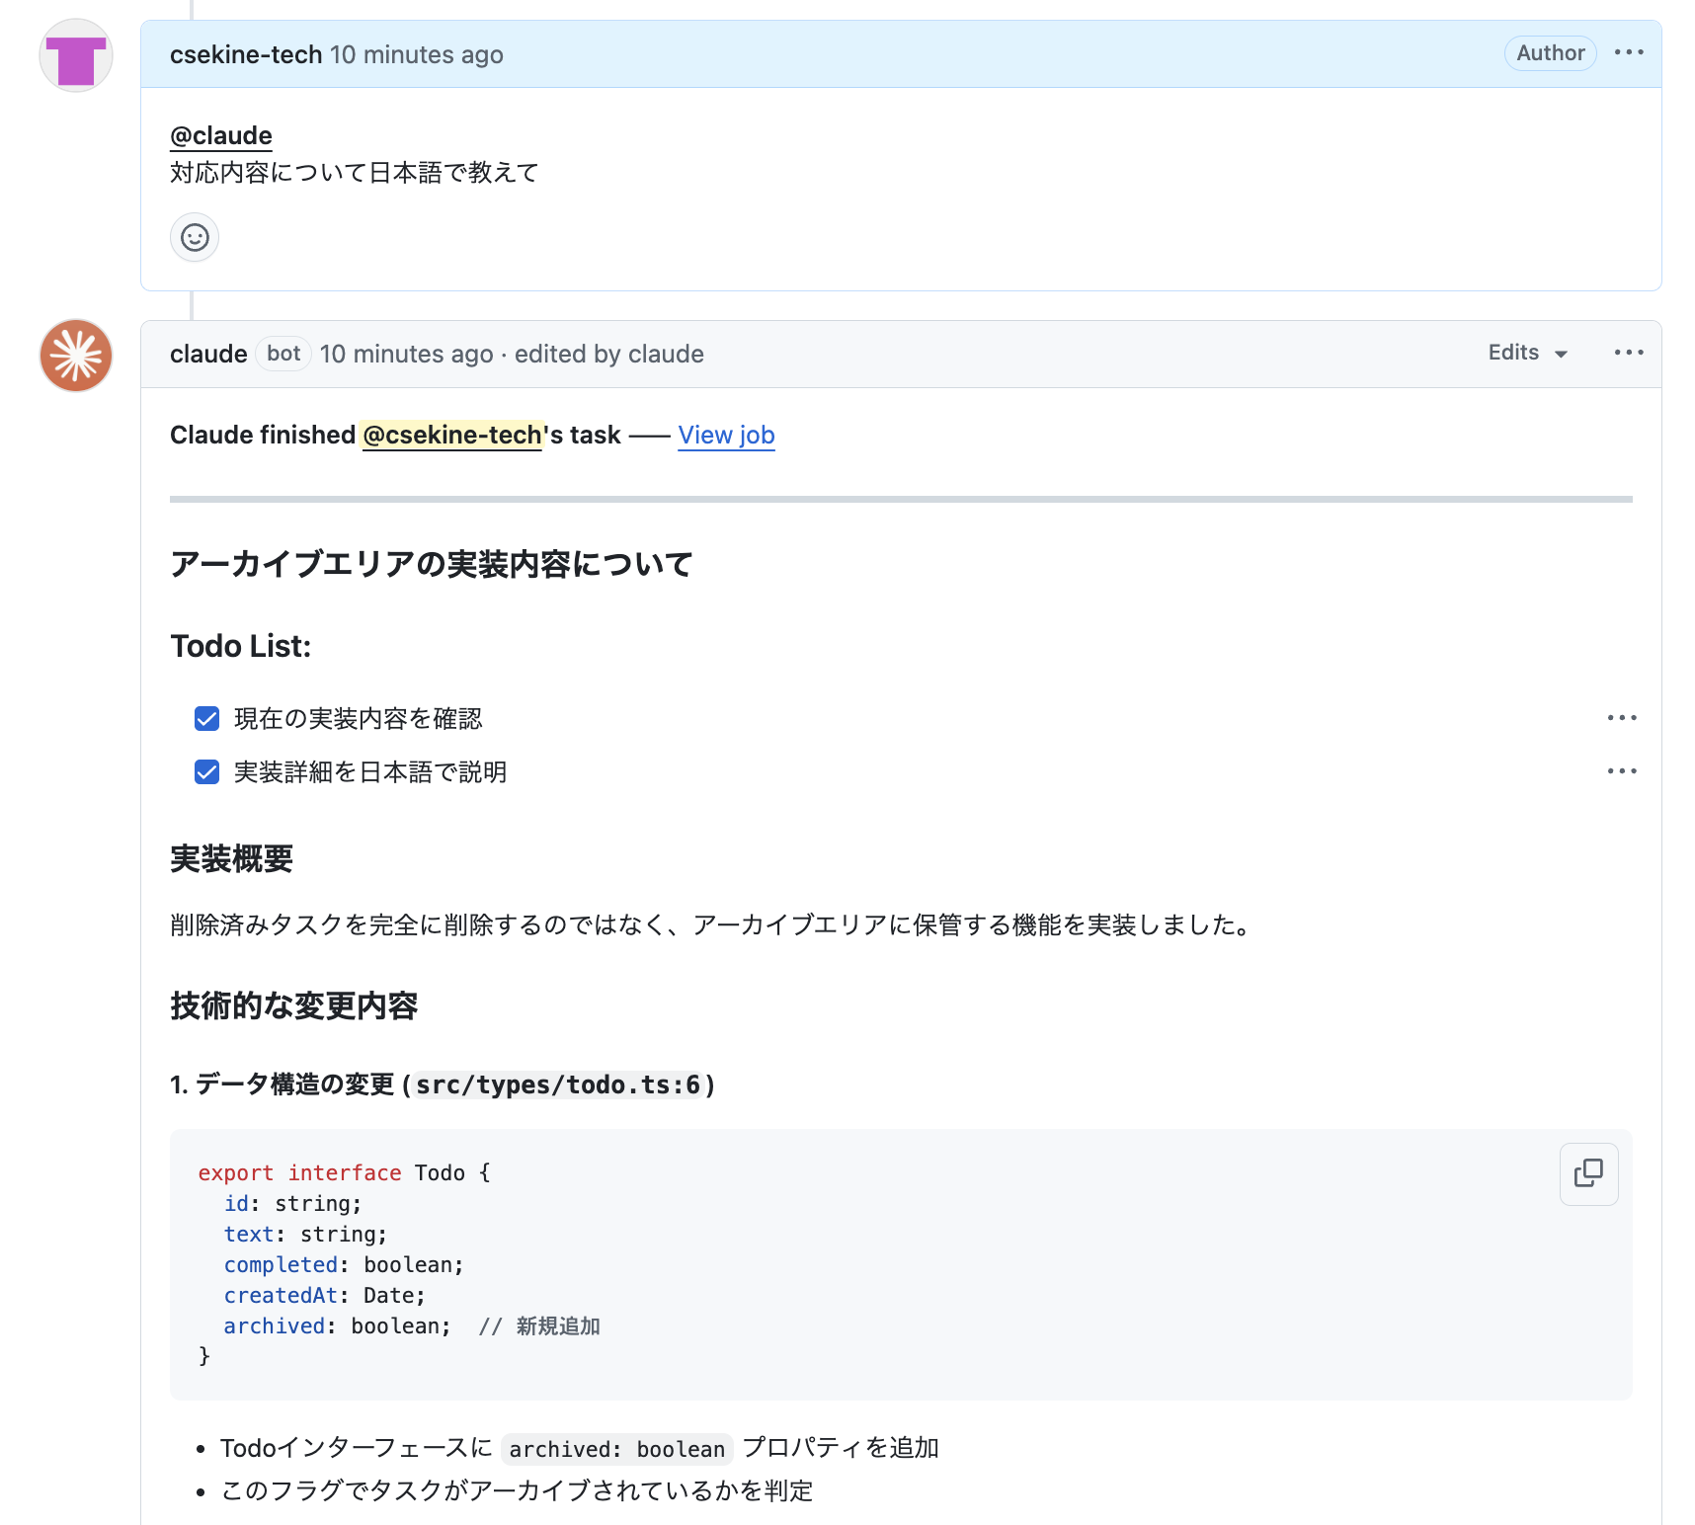Uncheck the 実装詳細を日本語で説明 checkbox
Screen dimensions: 1695x1525
click(x=205, y=772)
